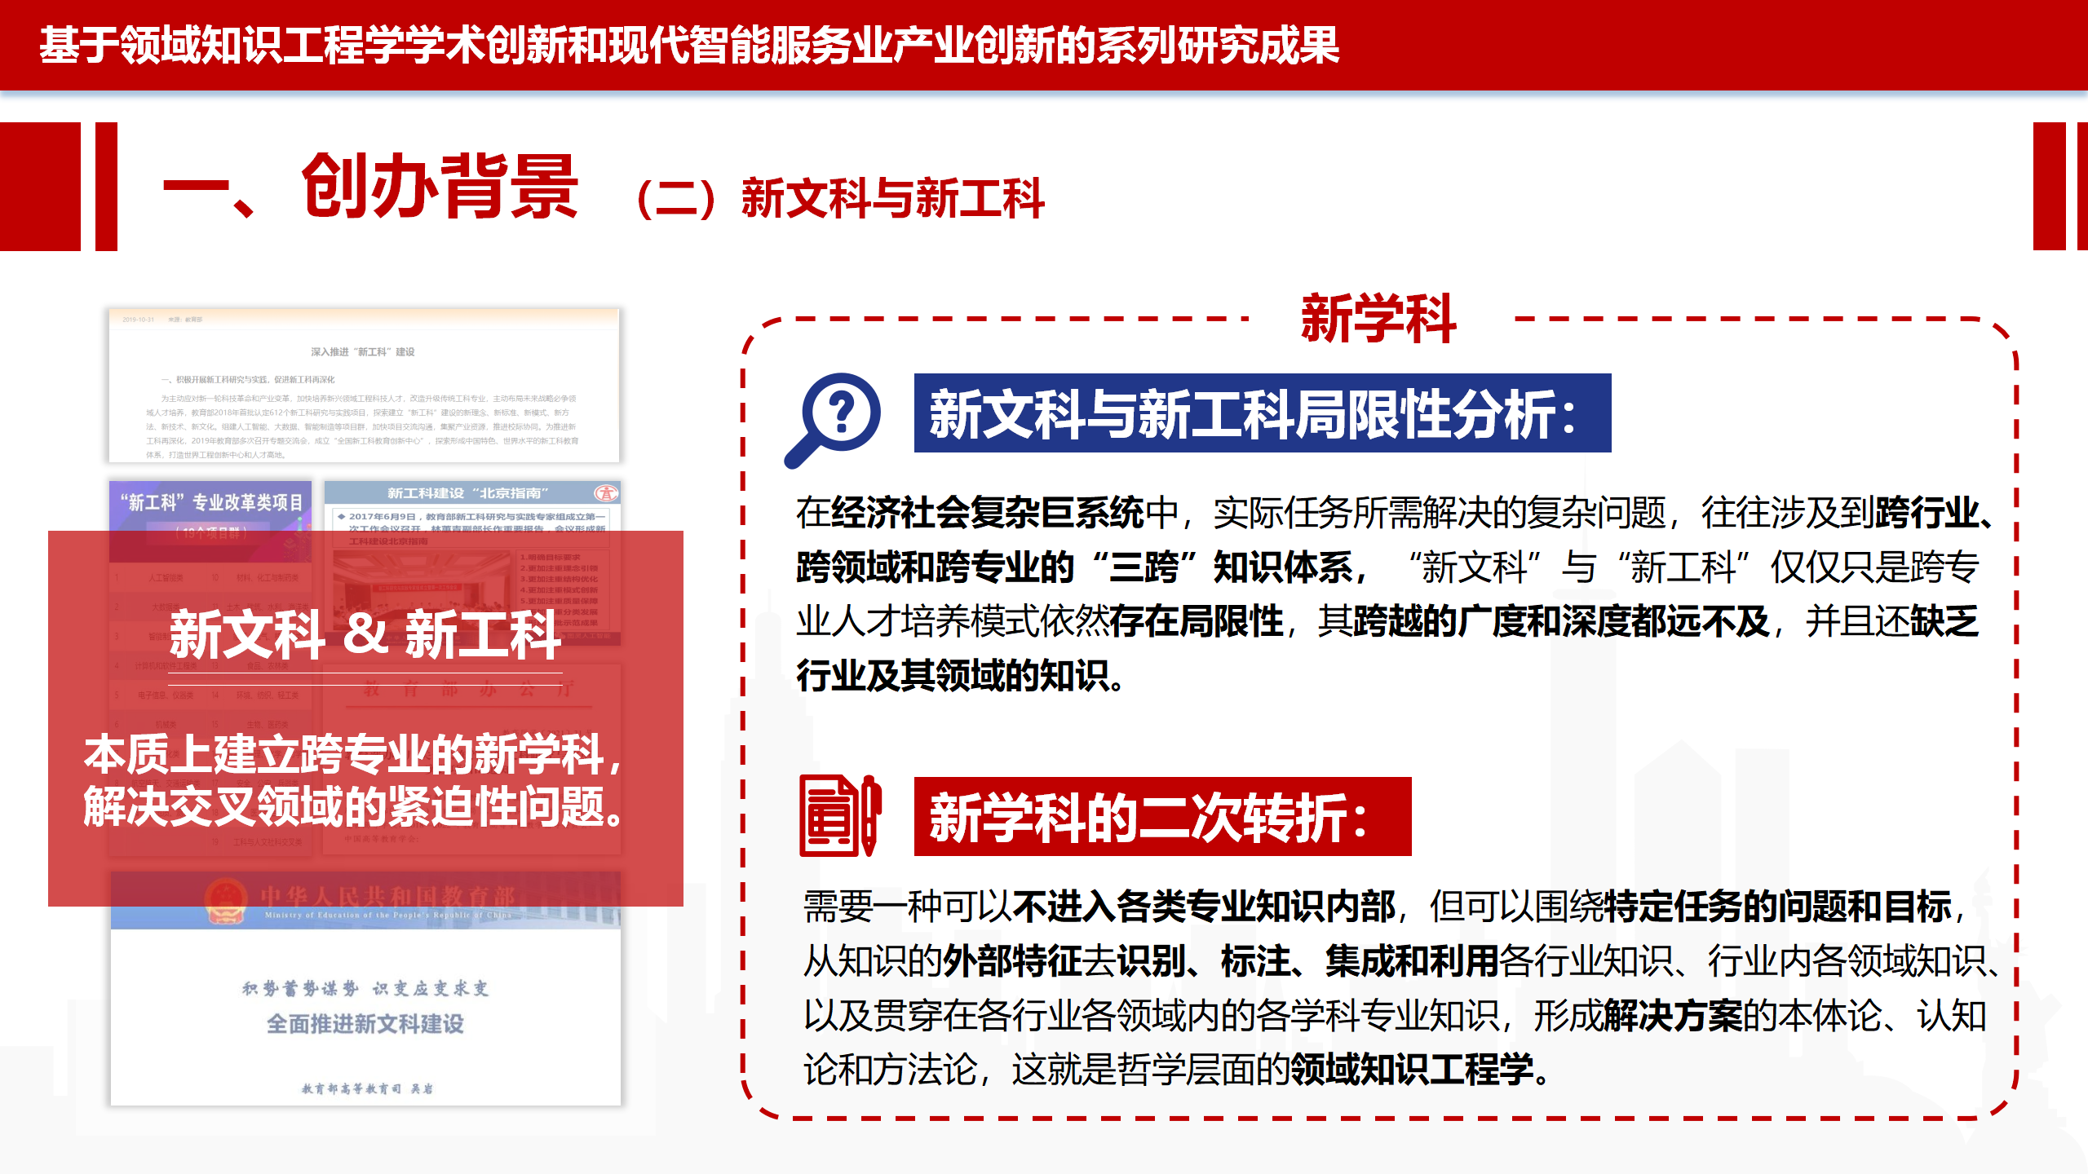
Task: Click the blue label 新文科与新工科局限性分析
Action: [1263, 413]
